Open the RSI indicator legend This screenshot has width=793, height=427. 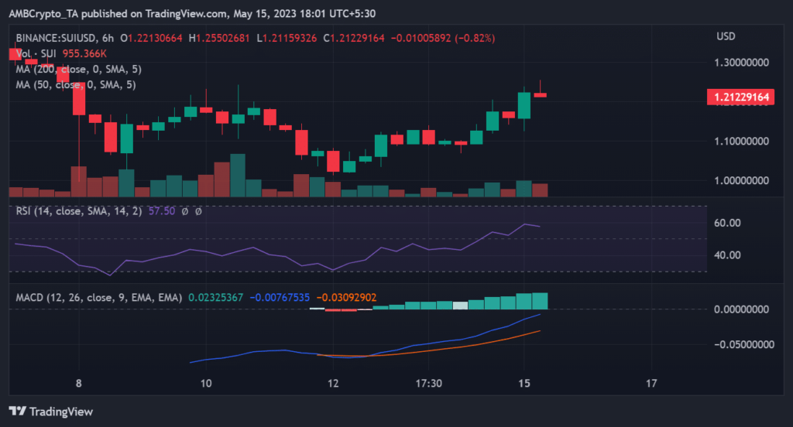pyautogui.click(x=76, y=210)
